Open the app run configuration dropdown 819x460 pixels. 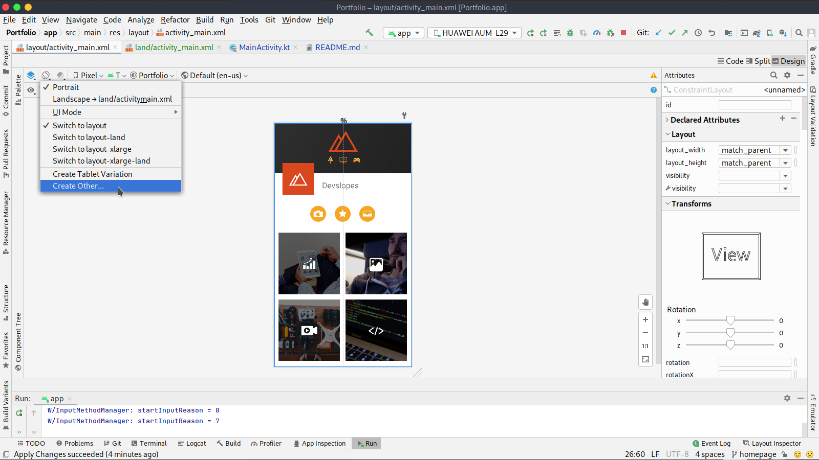[403, 33]
